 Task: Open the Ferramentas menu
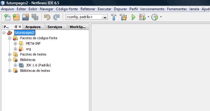point(177,9)
